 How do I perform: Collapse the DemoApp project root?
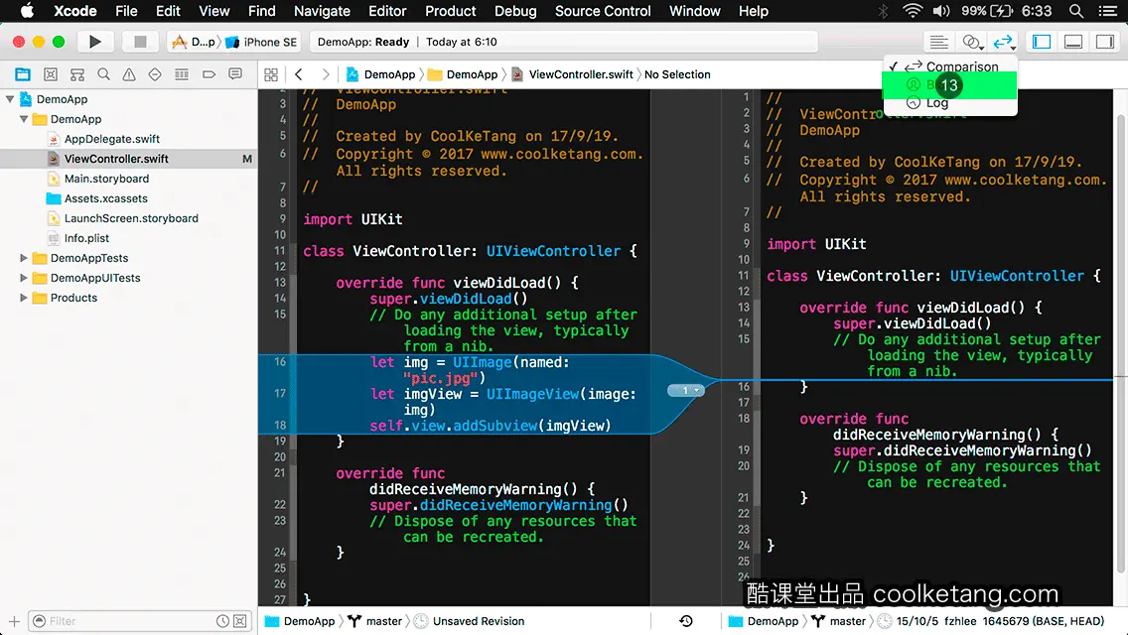pos(10,99)
